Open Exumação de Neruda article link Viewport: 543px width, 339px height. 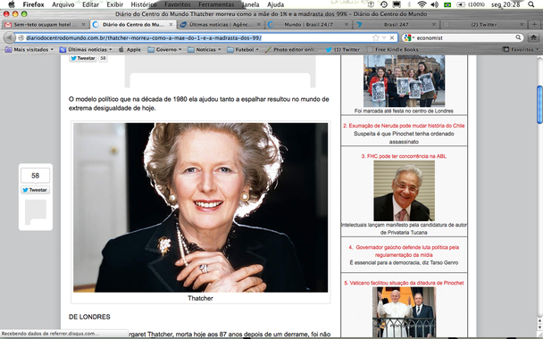pyautogui.click(x=404, y=126)
